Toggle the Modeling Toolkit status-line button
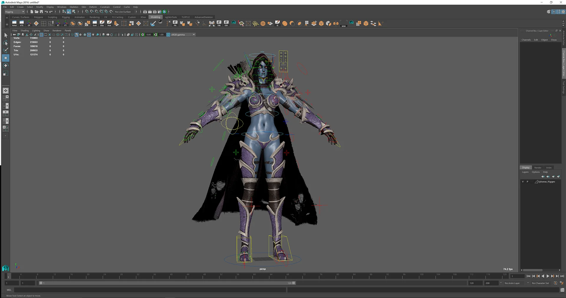566x298 pixels. pos(549,12)
